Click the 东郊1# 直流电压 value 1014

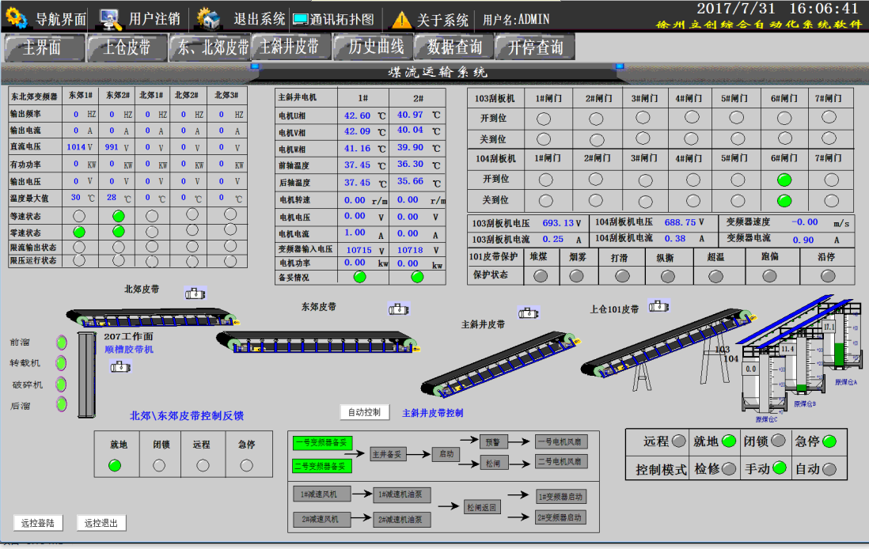[x=76, y=147]
